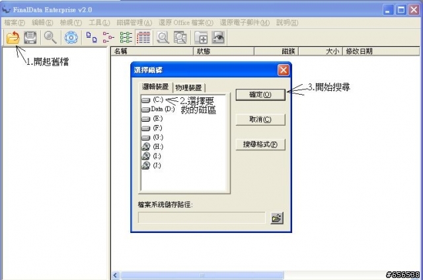Click the add folder toolbar icon
This screenshot has width=423, height=280.
(201, 37)
